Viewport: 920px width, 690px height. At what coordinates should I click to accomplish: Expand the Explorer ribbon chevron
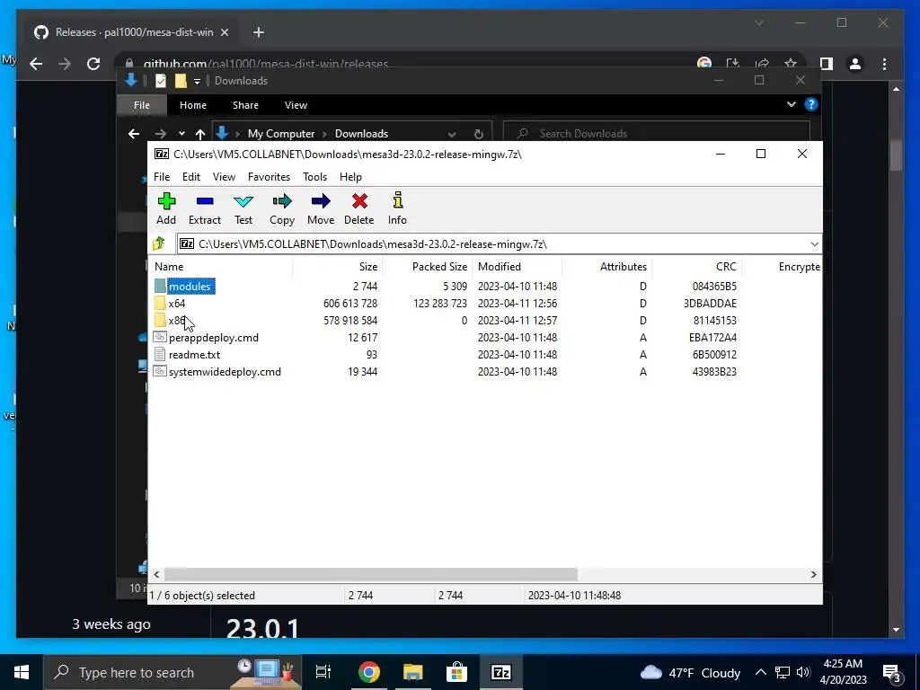coord(791,104)
